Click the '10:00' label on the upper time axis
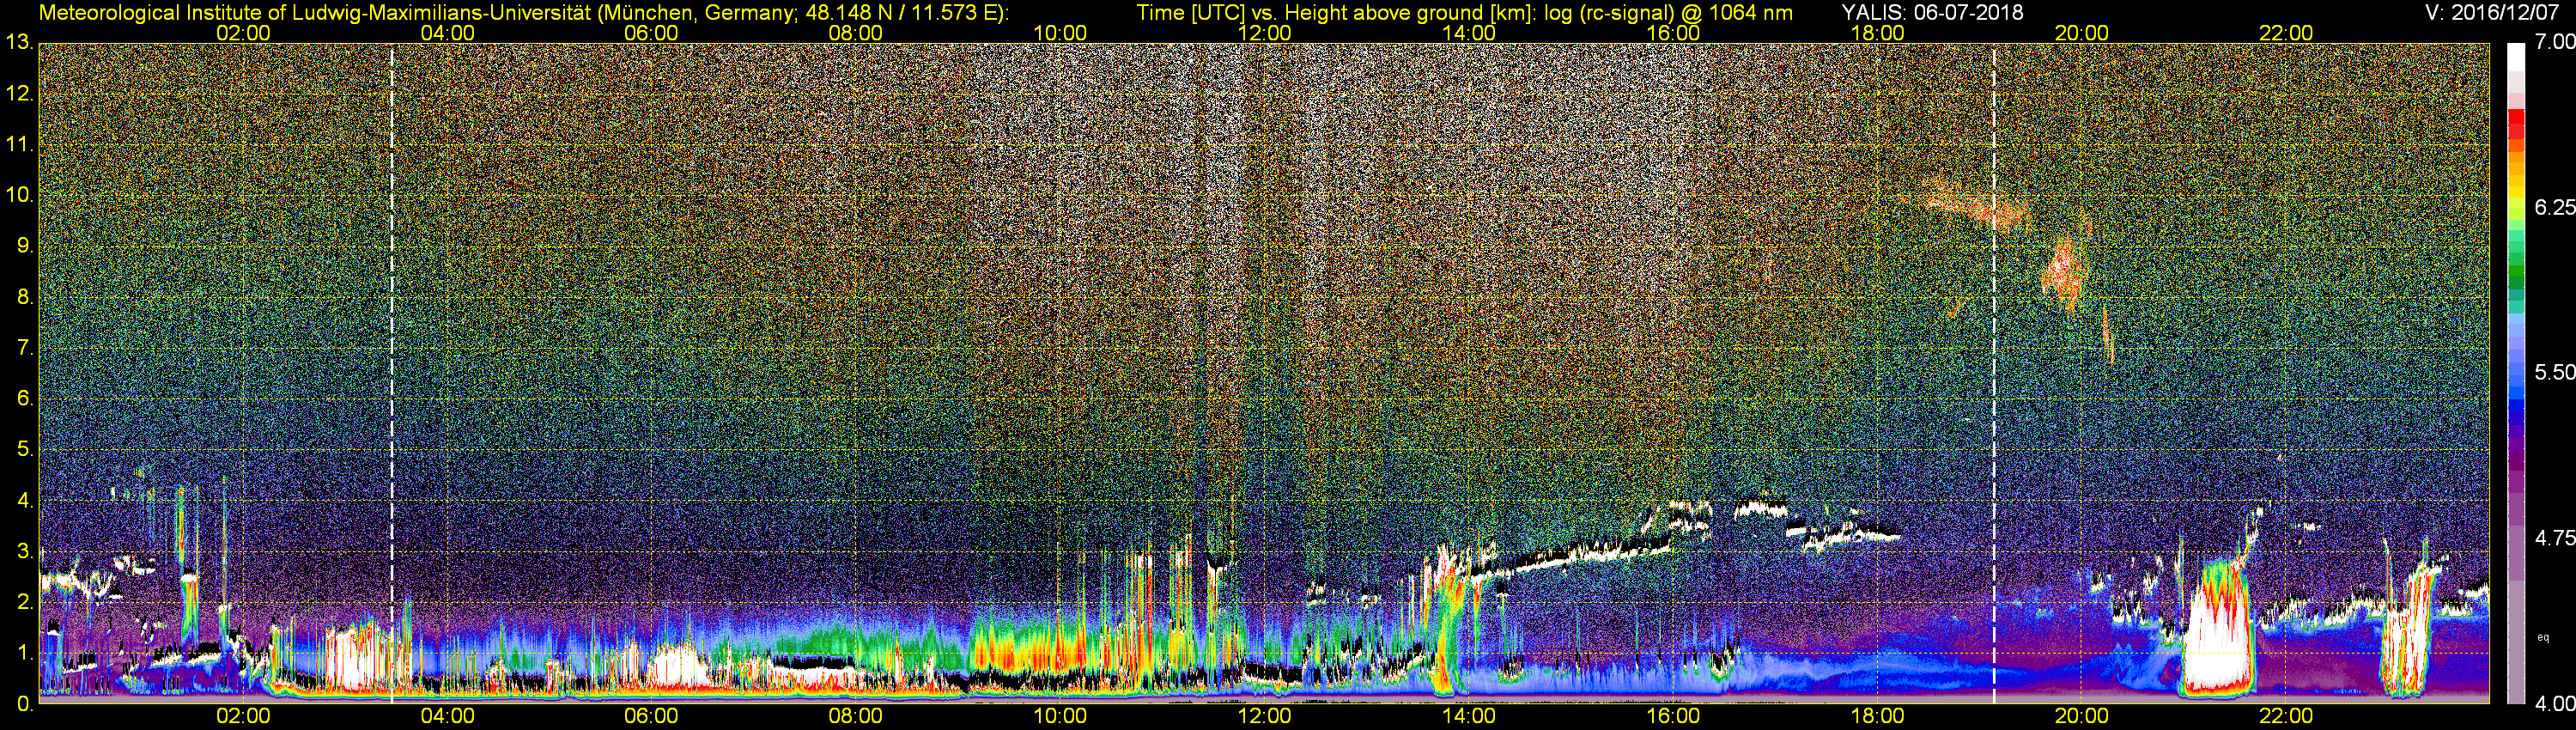The width and height of the screenshot is (2576, 730). 1060,33
